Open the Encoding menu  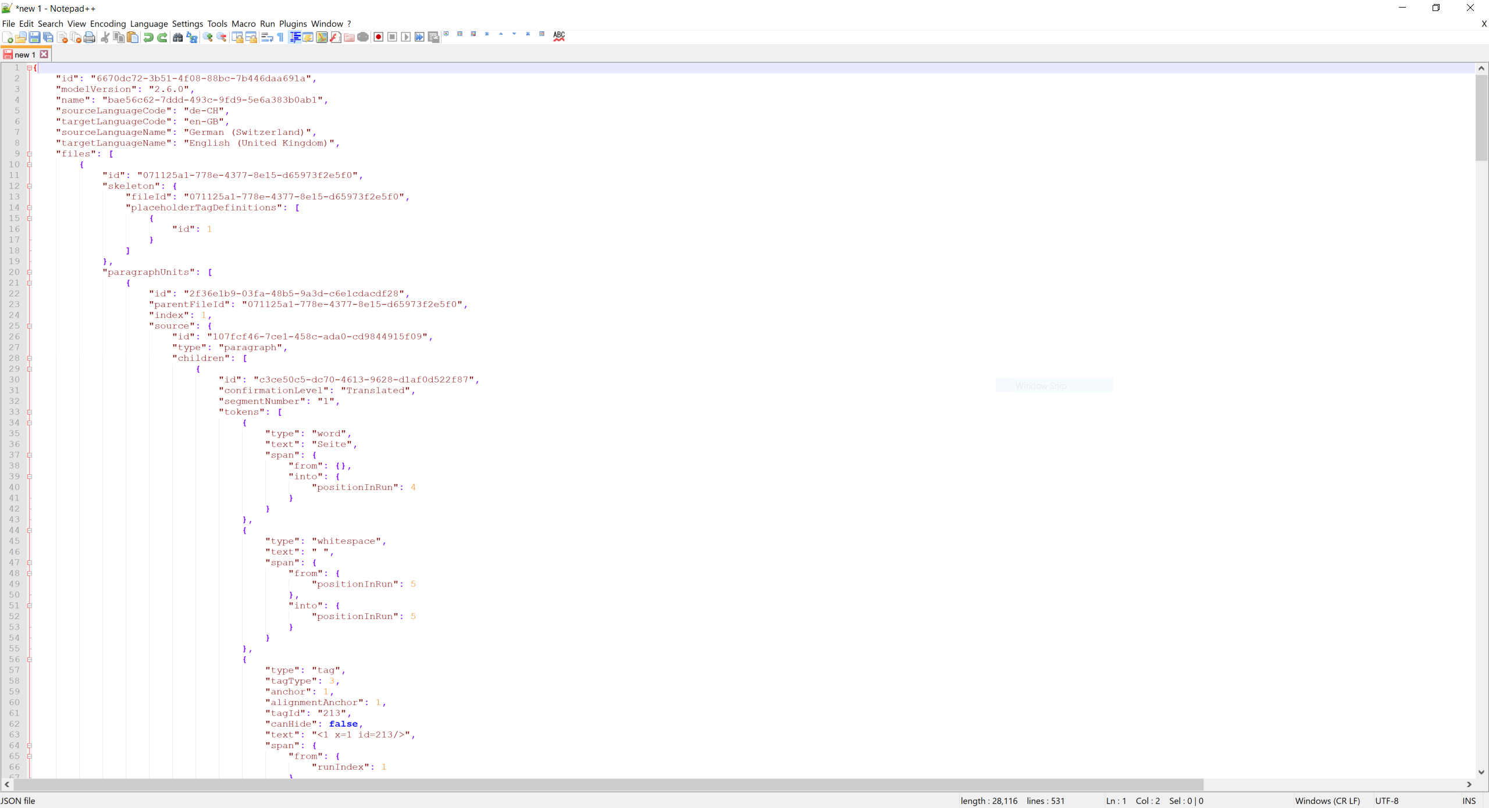click(x=108, y=24)
